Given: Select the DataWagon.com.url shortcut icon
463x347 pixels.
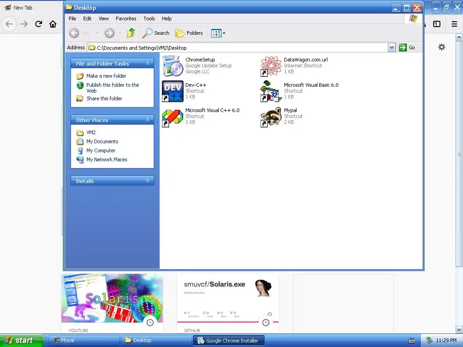Looking at the screenshot, I should tap(271, 66).
